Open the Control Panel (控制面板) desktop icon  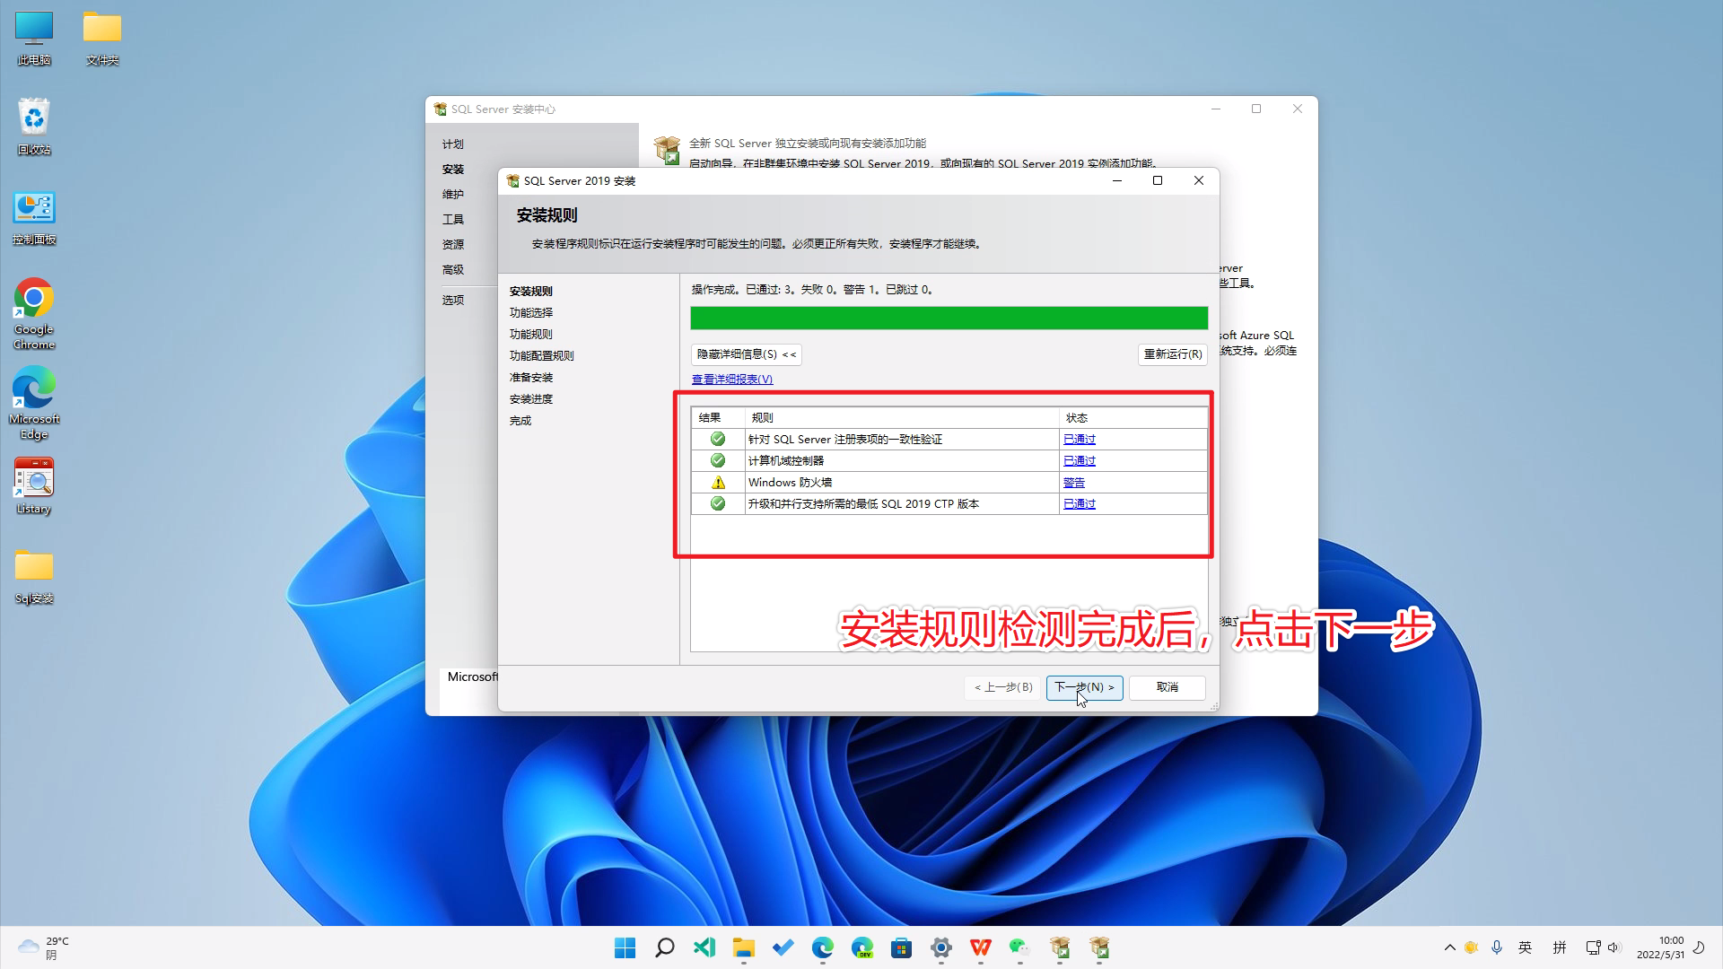[x=34, y=218]
